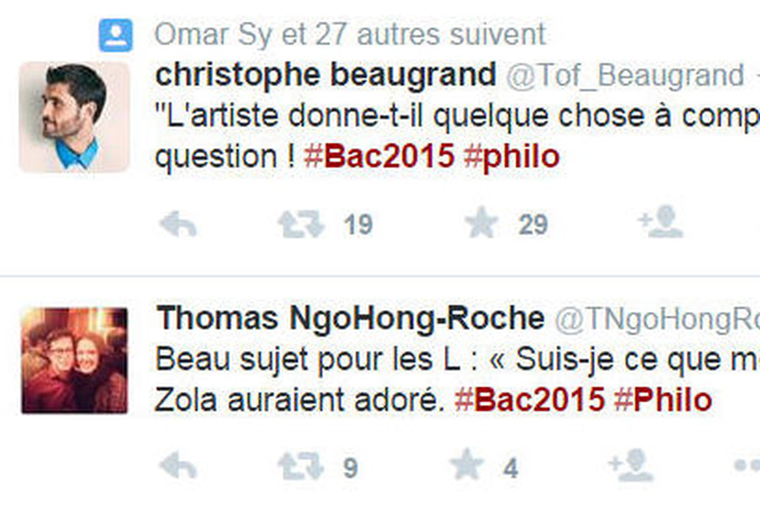Select the retweet icon showing 19 retweets
The image size is (760, 506).
(x=299, y=223)
